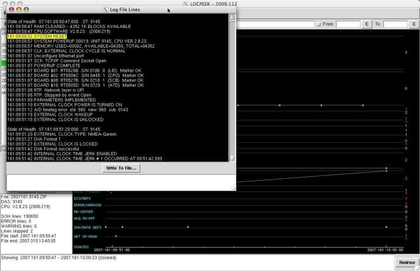This screenshot has width=420, height=271.
Task: Grab the Log File Lines resize corner
Action: point(233,188)
